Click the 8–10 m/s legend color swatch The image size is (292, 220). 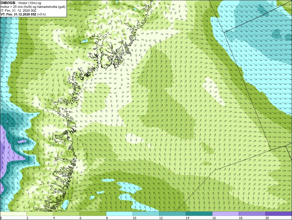click(119, 214)
